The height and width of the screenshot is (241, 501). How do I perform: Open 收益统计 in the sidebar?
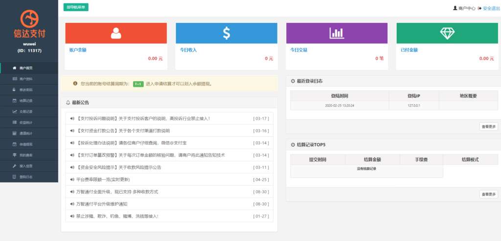click(29, 122)
